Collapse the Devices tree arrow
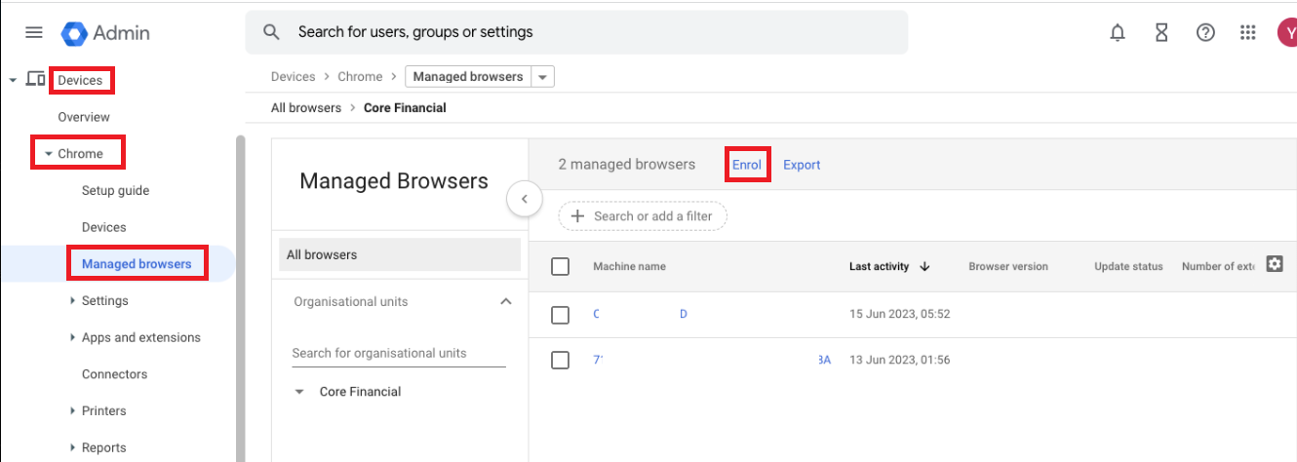 click(13, 80)
